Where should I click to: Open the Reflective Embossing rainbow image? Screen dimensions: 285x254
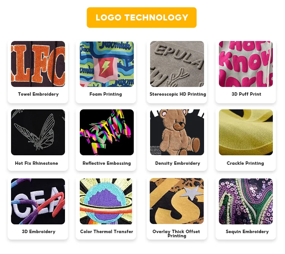[x=107, y=132]
